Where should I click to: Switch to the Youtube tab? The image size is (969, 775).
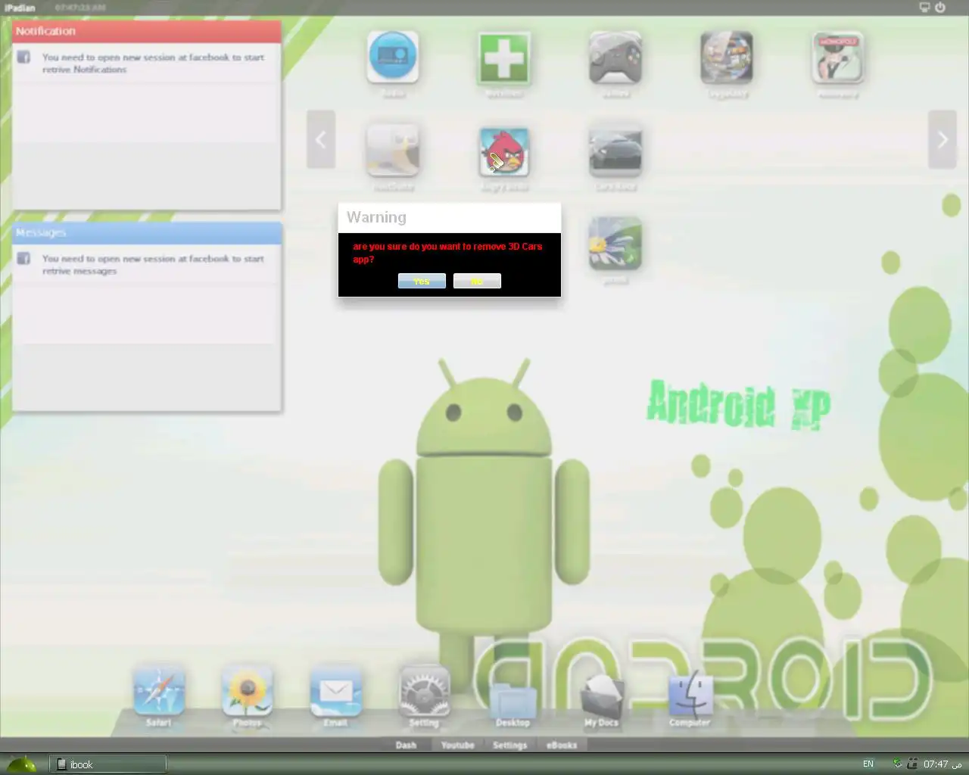[x=458, y=745]
